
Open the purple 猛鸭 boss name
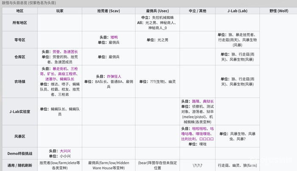pos(114,37)
